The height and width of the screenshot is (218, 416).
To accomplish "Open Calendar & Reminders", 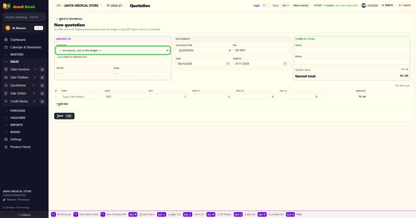I will pos(26,47).
